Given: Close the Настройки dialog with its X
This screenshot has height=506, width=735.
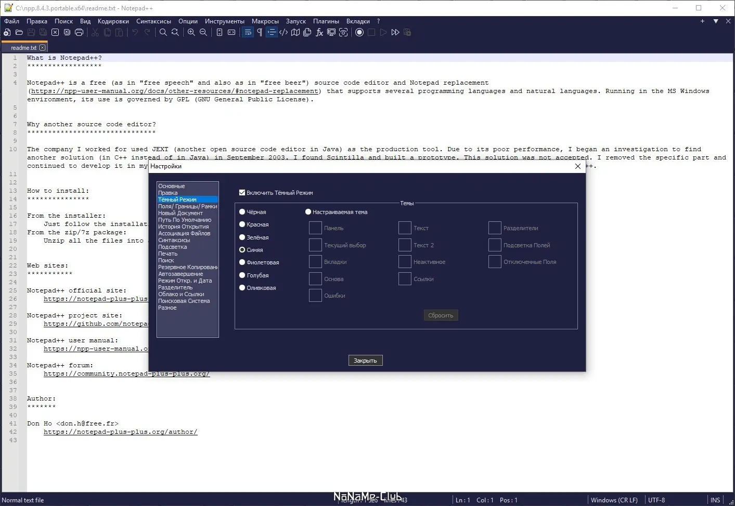Looking at the screenshot, I should (577, 166).
